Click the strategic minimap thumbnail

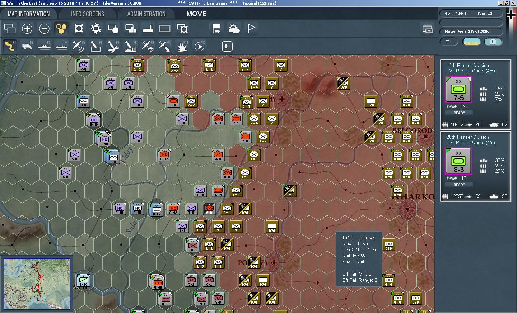tap(37, 284)
